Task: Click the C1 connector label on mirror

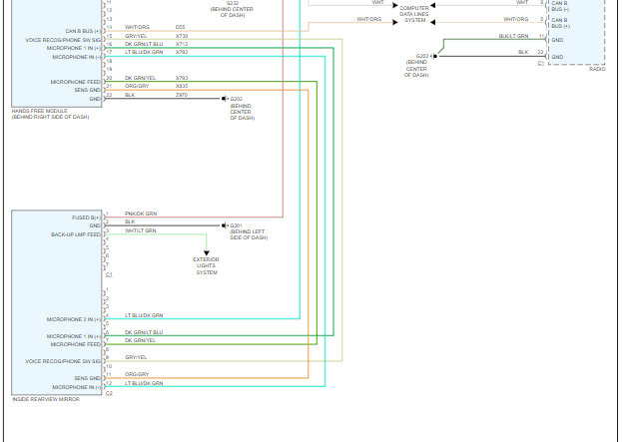Action: 109,274
